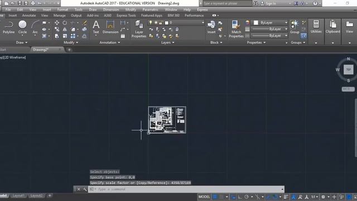The width and height of the screenshot is (357, 201).
Task: Expand the Properties panel dropdown
Action: click(256, 42)
